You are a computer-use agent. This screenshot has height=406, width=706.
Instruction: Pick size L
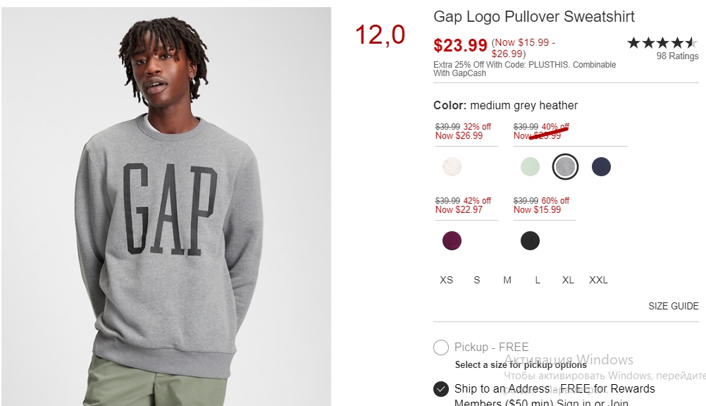(x=538, y=281)
